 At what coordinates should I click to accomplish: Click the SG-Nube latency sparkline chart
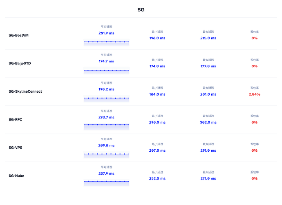click(x=106, y=182)
